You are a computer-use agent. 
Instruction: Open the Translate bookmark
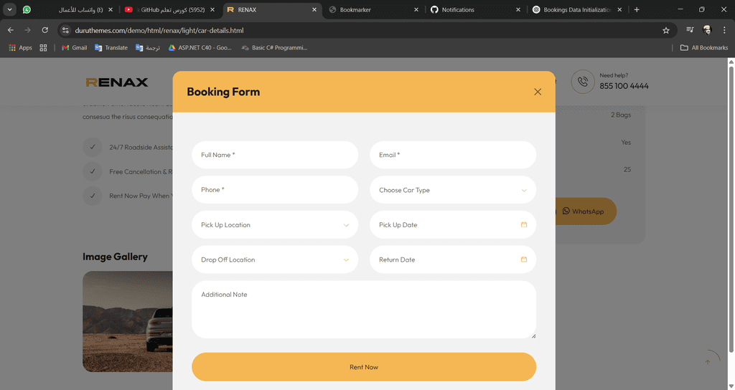111,48
